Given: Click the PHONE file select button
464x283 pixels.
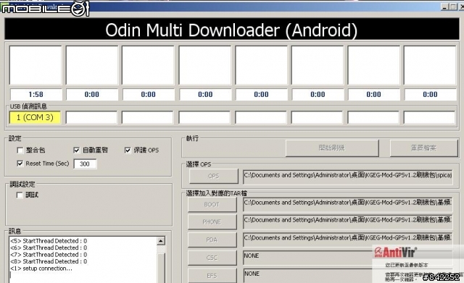Looking at the screenshot, I should click(212, 222).
